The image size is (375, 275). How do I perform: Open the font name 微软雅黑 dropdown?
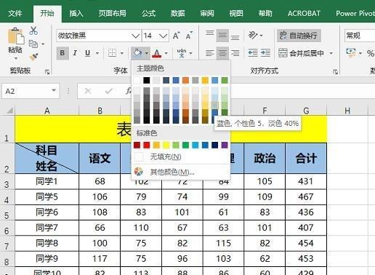[x=136, y=36]
